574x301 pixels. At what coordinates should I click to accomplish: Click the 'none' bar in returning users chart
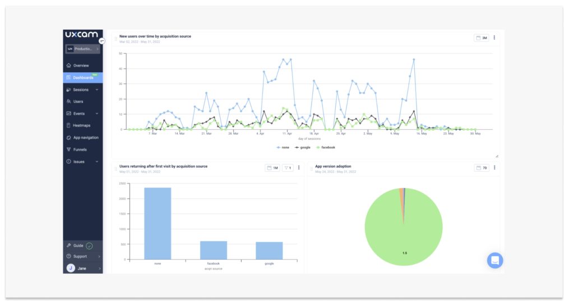[158, 223]
